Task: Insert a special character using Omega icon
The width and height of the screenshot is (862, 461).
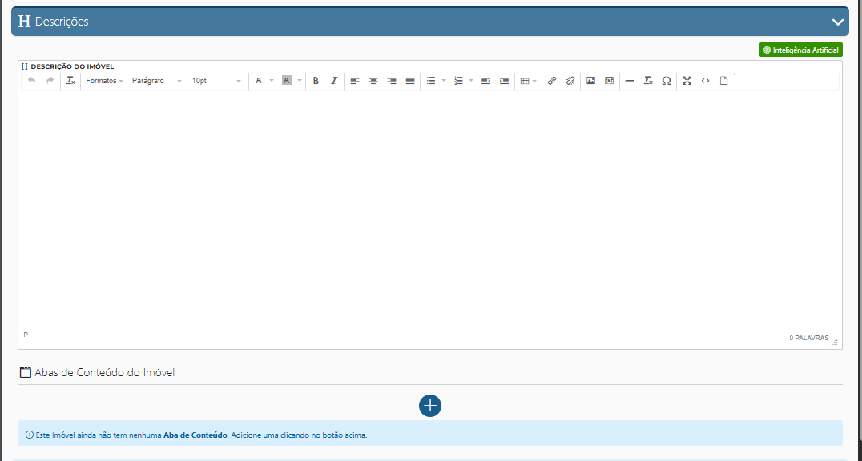Action: 667,81
